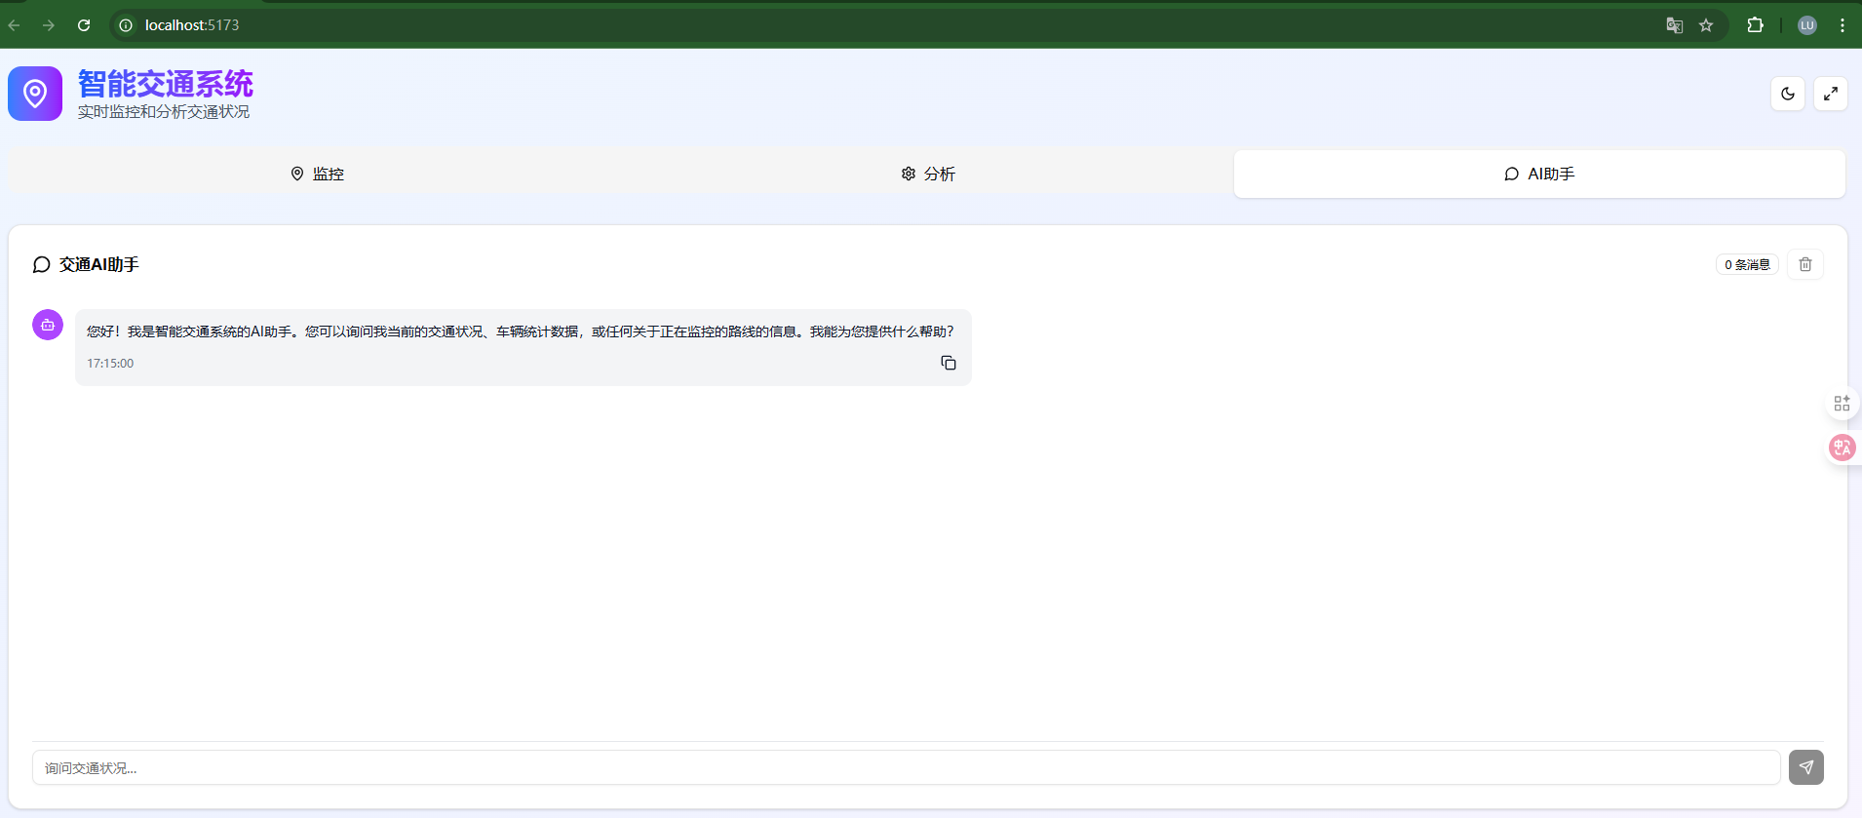Image resolution: width=1862 pixels, height=818 pixels.
Task: Bookmark this page with star icon
Action: point(1706,25)
